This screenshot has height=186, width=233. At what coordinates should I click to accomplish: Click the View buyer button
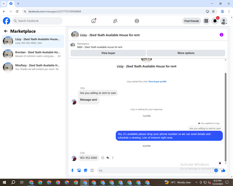pyautogui.click(x=108, y=53)
